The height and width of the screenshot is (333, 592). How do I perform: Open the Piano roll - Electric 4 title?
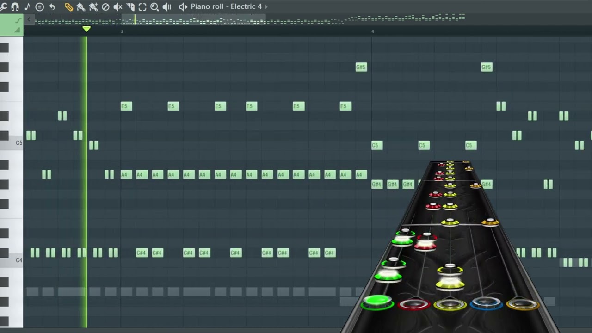point(226,6)
